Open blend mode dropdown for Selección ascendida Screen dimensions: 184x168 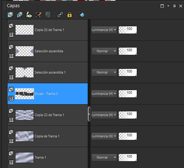click(104, 51)
